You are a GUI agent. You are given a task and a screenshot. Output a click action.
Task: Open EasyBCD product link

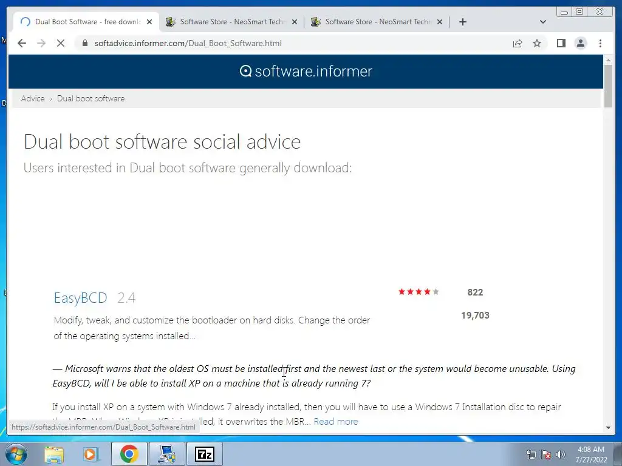(81, 297)
